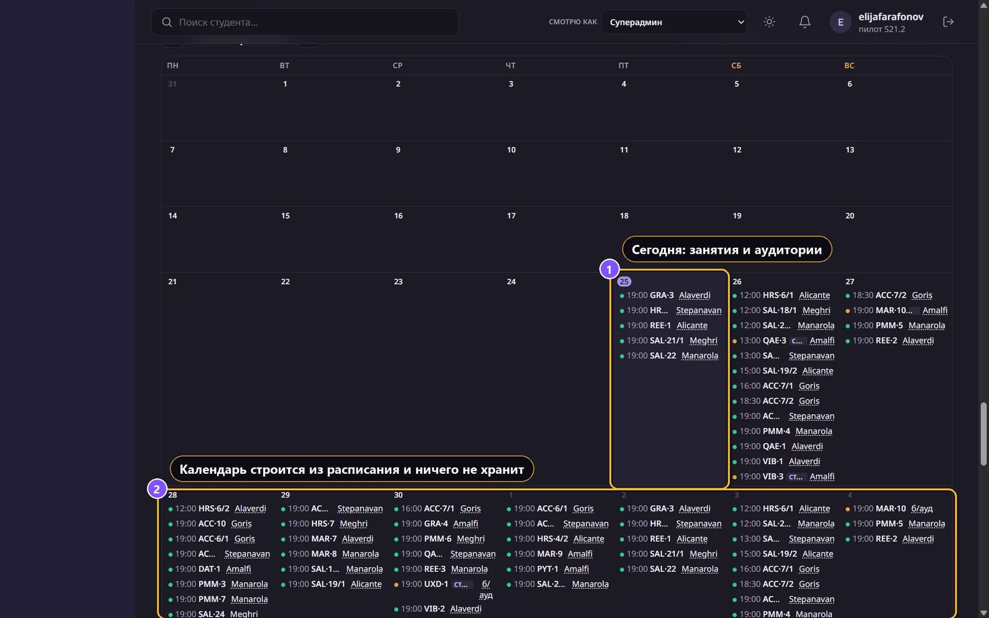The height and width of the screenshot is (618, 989).
Task: Open б/ауд link for MAR·10 in bottom row
Action: pyautogui.click(x=922, y=508)
